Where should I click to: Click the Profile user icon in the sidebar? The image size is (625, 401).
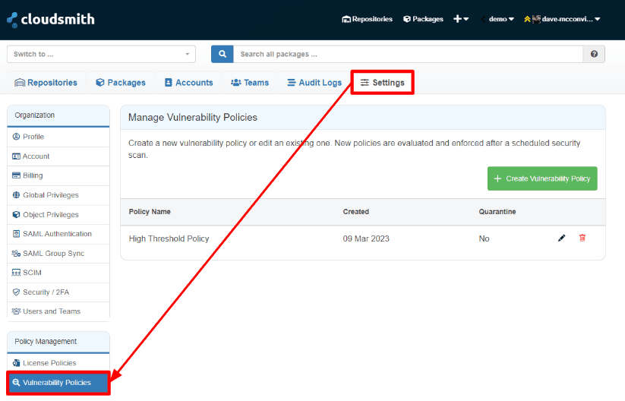click(x=16, y=137)
